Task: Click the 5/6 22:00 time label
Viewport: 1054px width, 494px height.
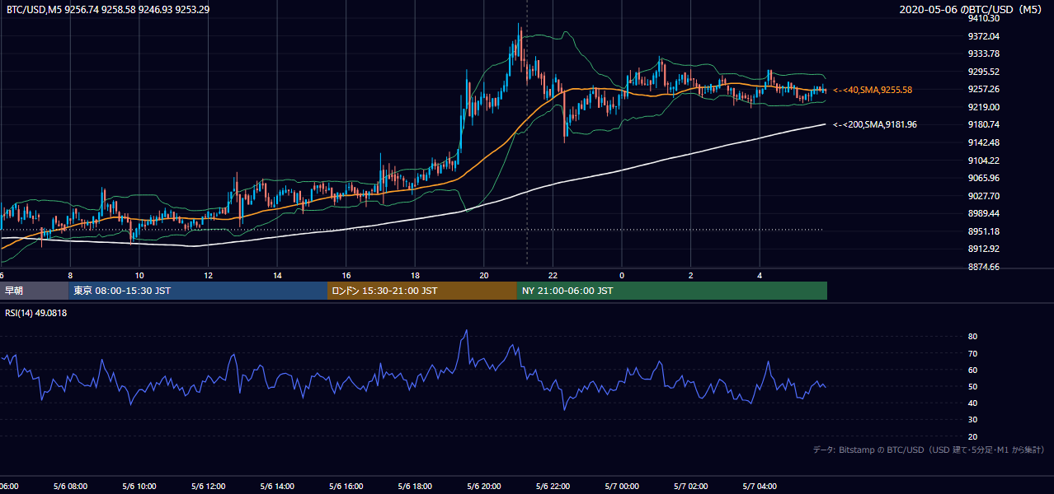Action: point(553,487)
